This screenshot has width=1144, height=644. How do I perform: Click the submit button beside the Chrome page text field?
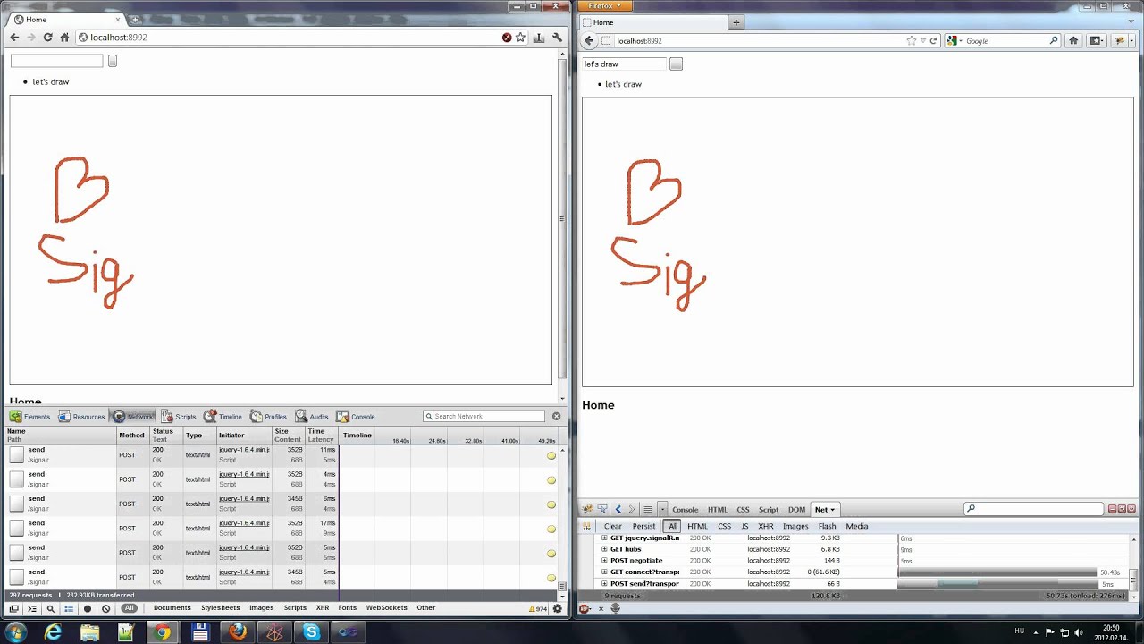click(x=113, y=61)
